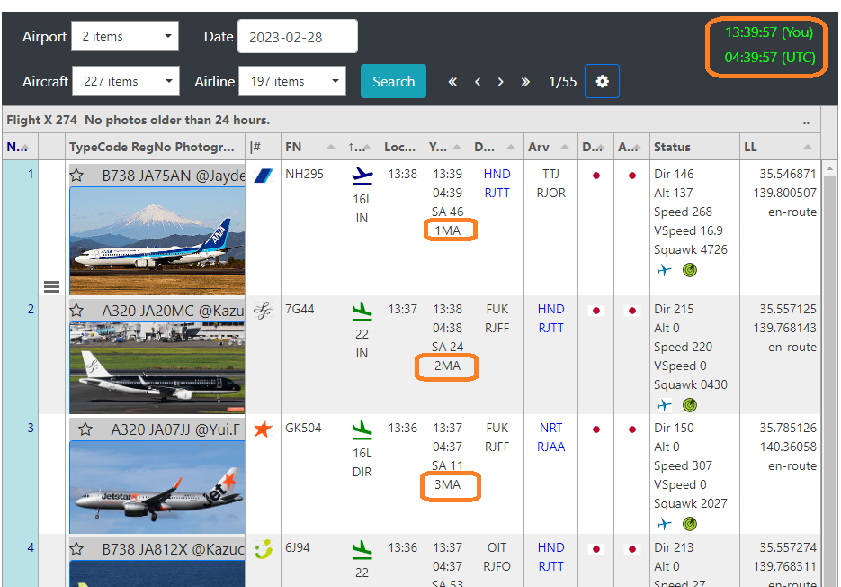Sort by the Status column header
Image resolution: width=841 pixels, height=587 pixels.
(x=694, y=147)
